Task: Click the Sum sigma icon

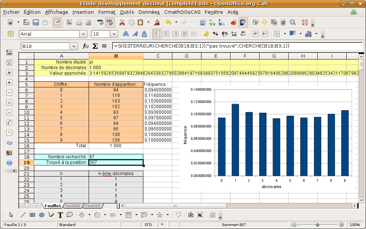Action: pos(95,46)
